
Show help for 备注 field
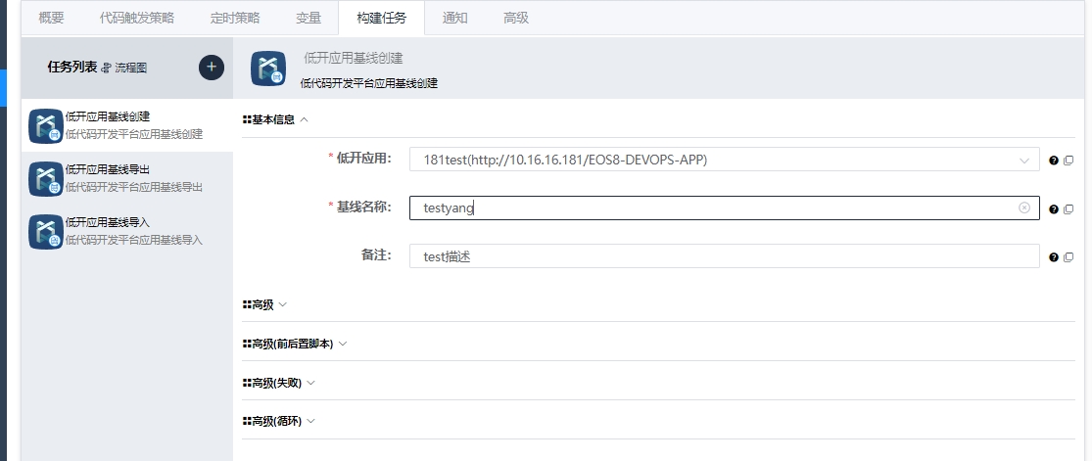pos(1054,257)
